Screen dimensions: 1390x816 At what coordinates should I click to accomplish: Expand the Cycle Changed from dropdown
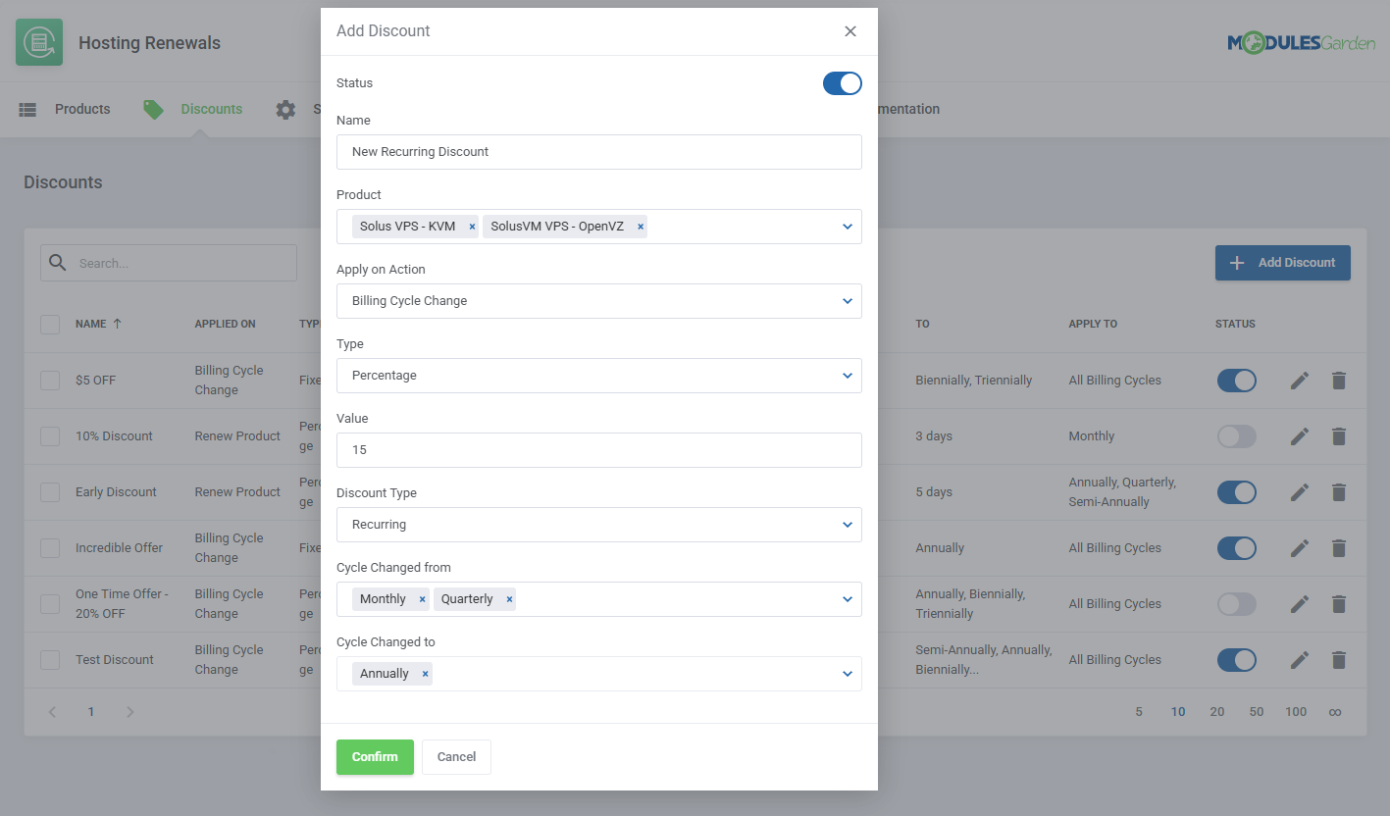pyautogui.click(x=848, y=599)
